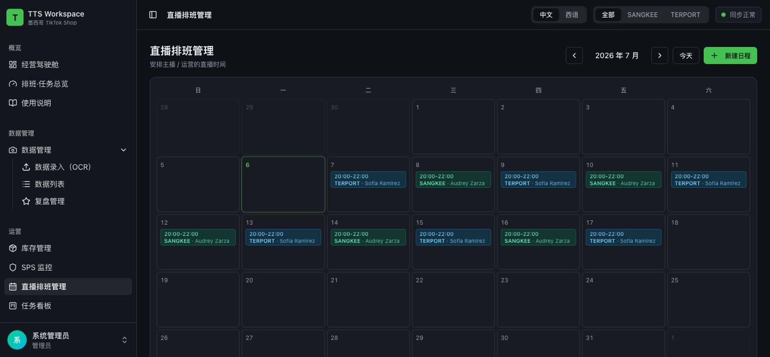Image resolution: width=770 pixels, height=357 pixels.
Task: Open 复盘管理 star icon
Action: [x=26, y=201]
